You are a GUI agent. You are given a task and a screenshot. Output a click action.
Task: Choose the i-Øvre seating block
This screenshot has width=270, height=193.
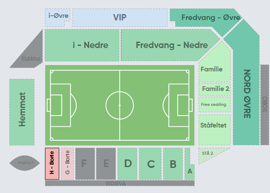(x=57, y=17)
